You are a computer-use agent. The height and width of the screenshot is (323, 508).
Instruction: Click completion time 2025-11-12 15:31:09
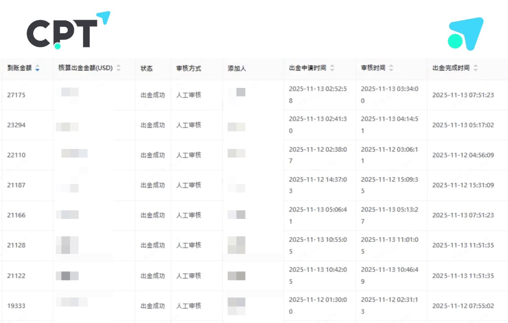coord(463,185)
